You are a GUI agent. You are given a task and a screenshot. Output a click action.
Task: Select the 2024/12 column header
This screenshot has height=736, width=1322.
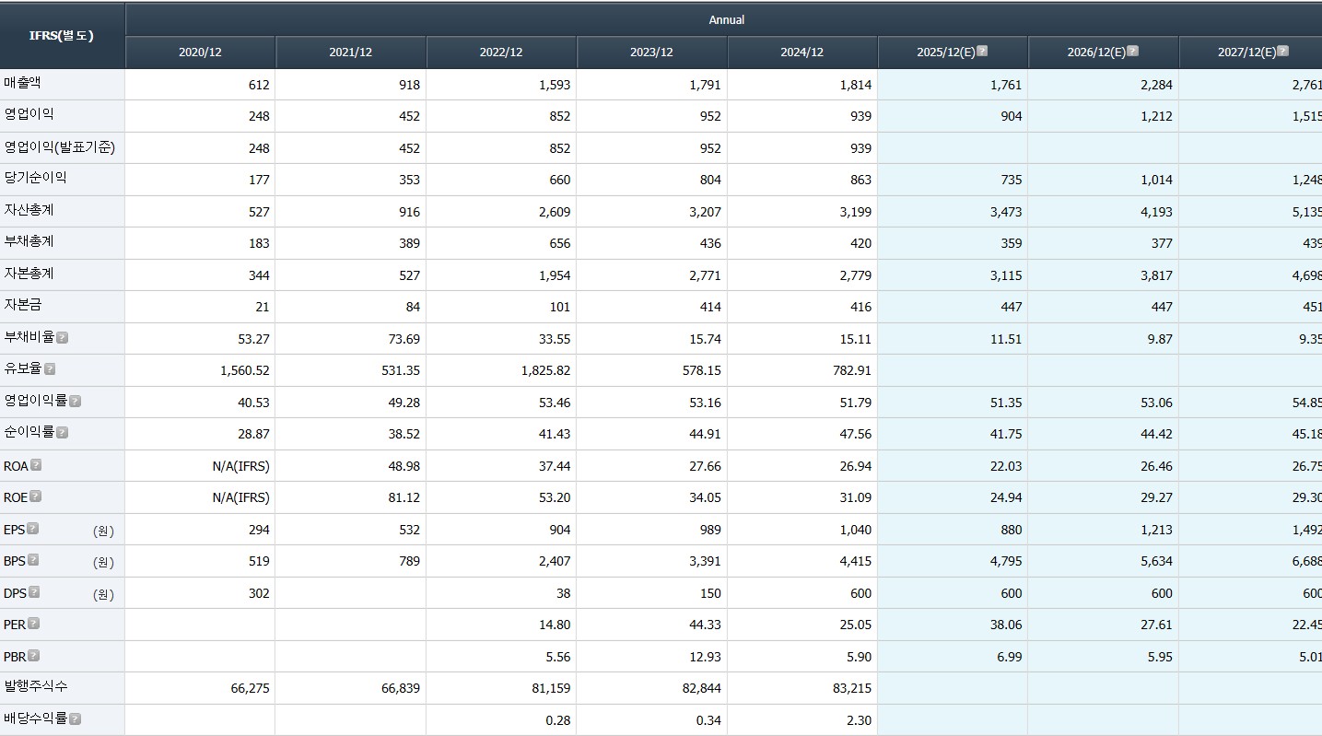pyautogui.click(x=801, y=53)
